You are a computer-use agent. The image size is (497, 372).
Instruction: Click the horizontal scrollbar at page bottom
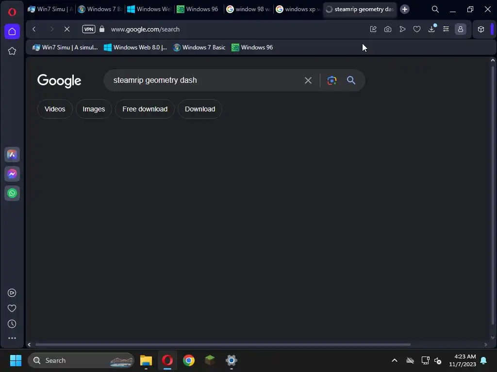click(x=223, y=344)
